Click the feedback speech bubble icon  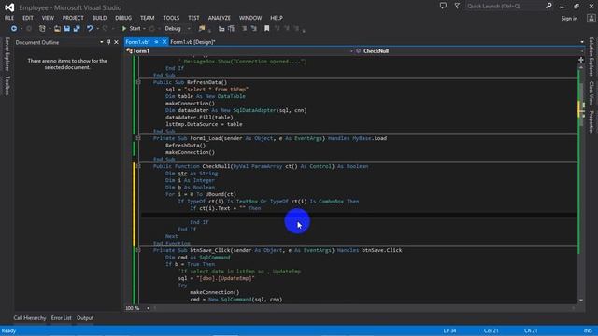[x=443, y=6]
